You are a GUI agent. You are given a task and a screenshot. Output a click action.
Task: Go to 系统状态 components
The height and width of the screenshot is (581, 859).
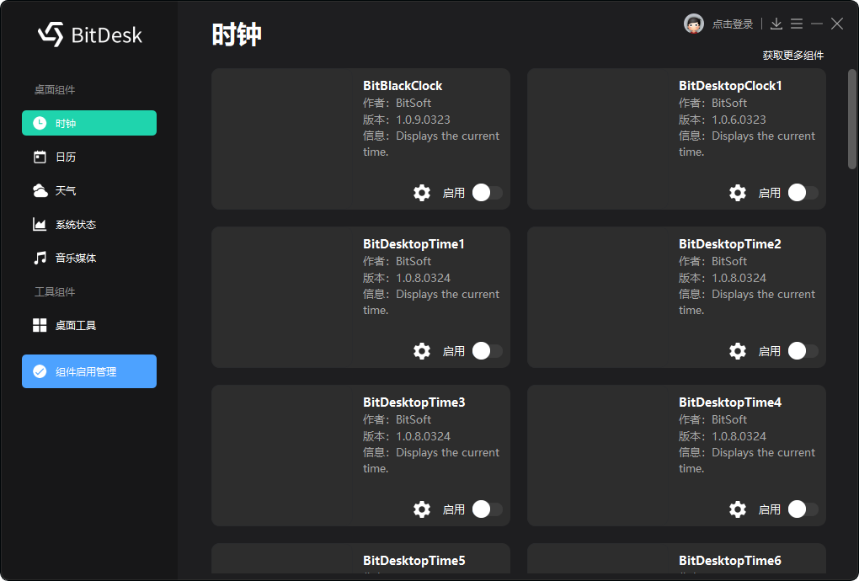[89, 225]
